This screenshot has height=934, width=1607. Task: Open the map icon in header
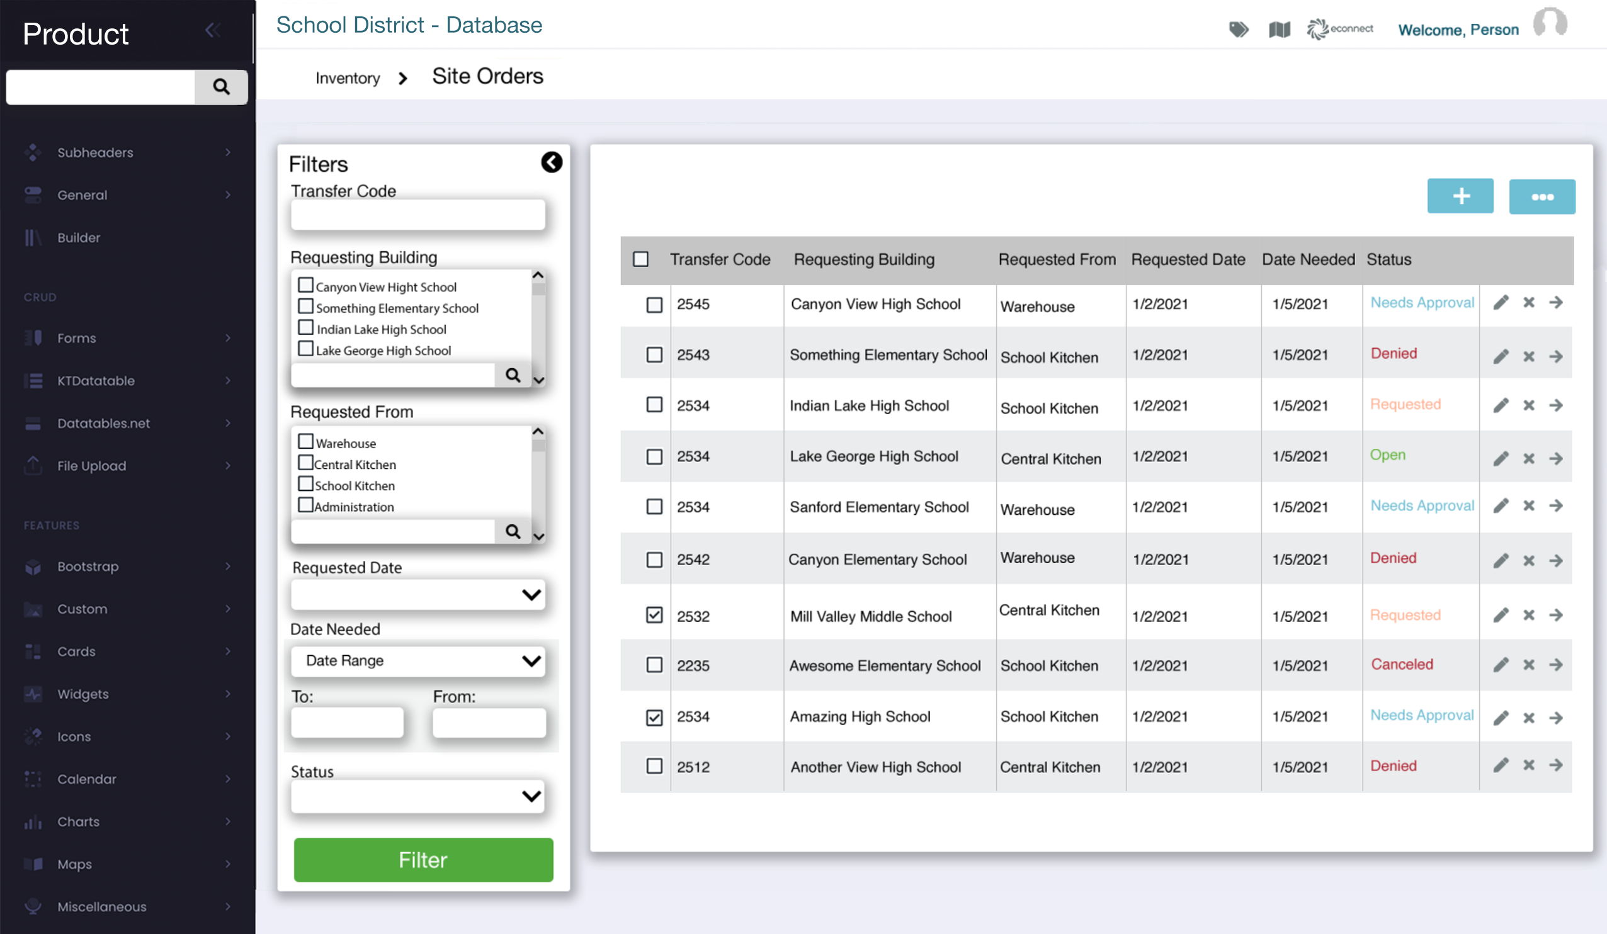(x=1278, y=30)
